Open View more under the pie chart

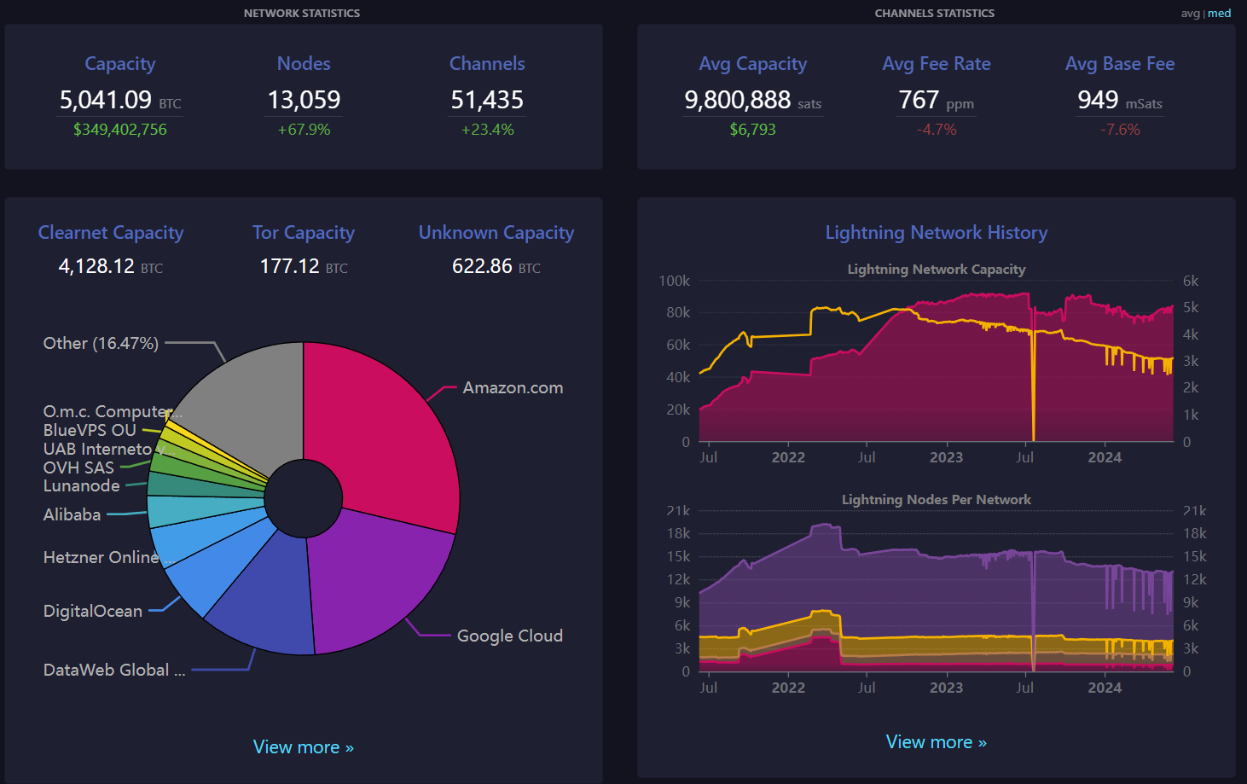304,747
